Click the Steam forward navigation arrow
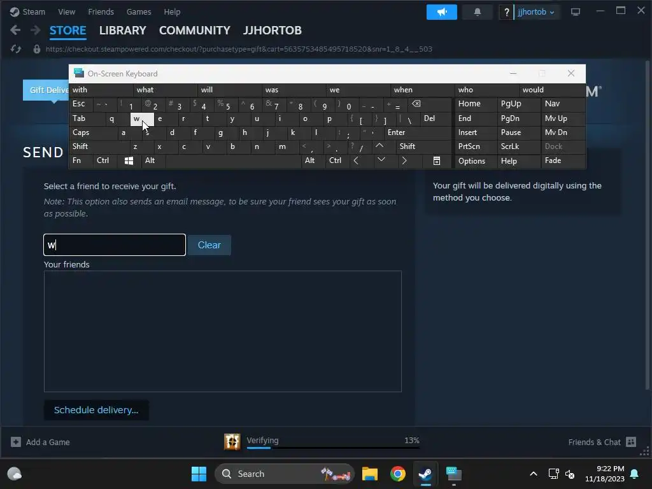652x489 pixels. pos(36,30)
